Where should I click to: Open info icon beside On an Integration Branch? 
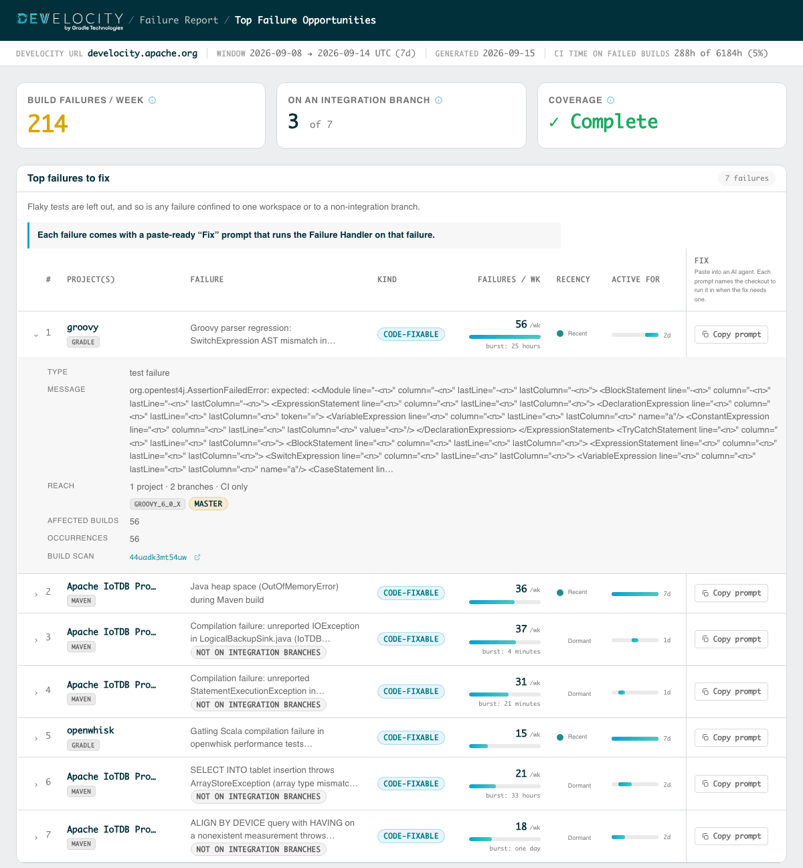coord(439,100)
